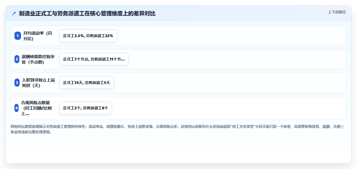Open the 正式工3.5%, 劳务派遣工22% chip
This screenshot has width=357, height=169.
click(x=88, y=36)
